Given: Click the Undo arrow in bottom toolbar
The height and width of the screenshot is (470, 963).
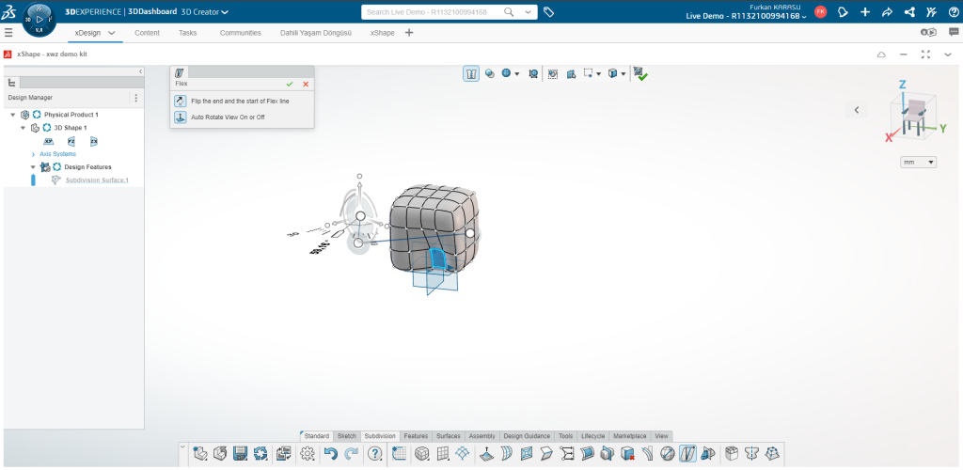Looking at the screenshot, I should point(330,454).
